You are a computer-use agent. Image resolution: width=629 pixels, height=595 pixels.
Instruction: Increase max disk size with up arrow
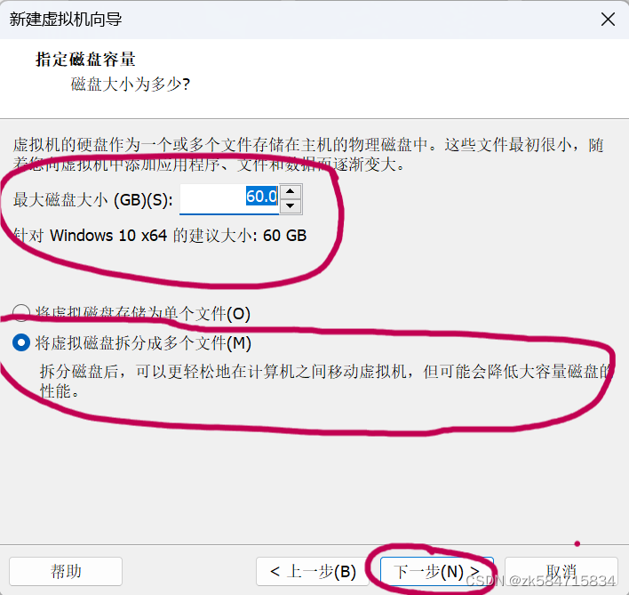291,191
